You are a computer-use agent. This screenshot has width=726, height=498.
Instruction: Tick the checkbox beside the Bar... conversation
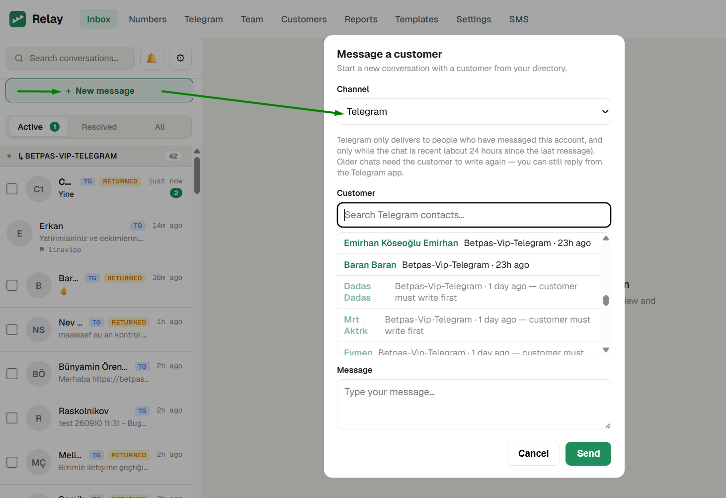pyautogui.click(x=12, y=285)
